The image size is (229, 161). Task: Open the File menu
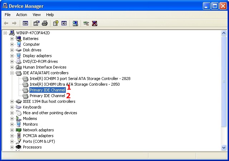click(8, 15)
